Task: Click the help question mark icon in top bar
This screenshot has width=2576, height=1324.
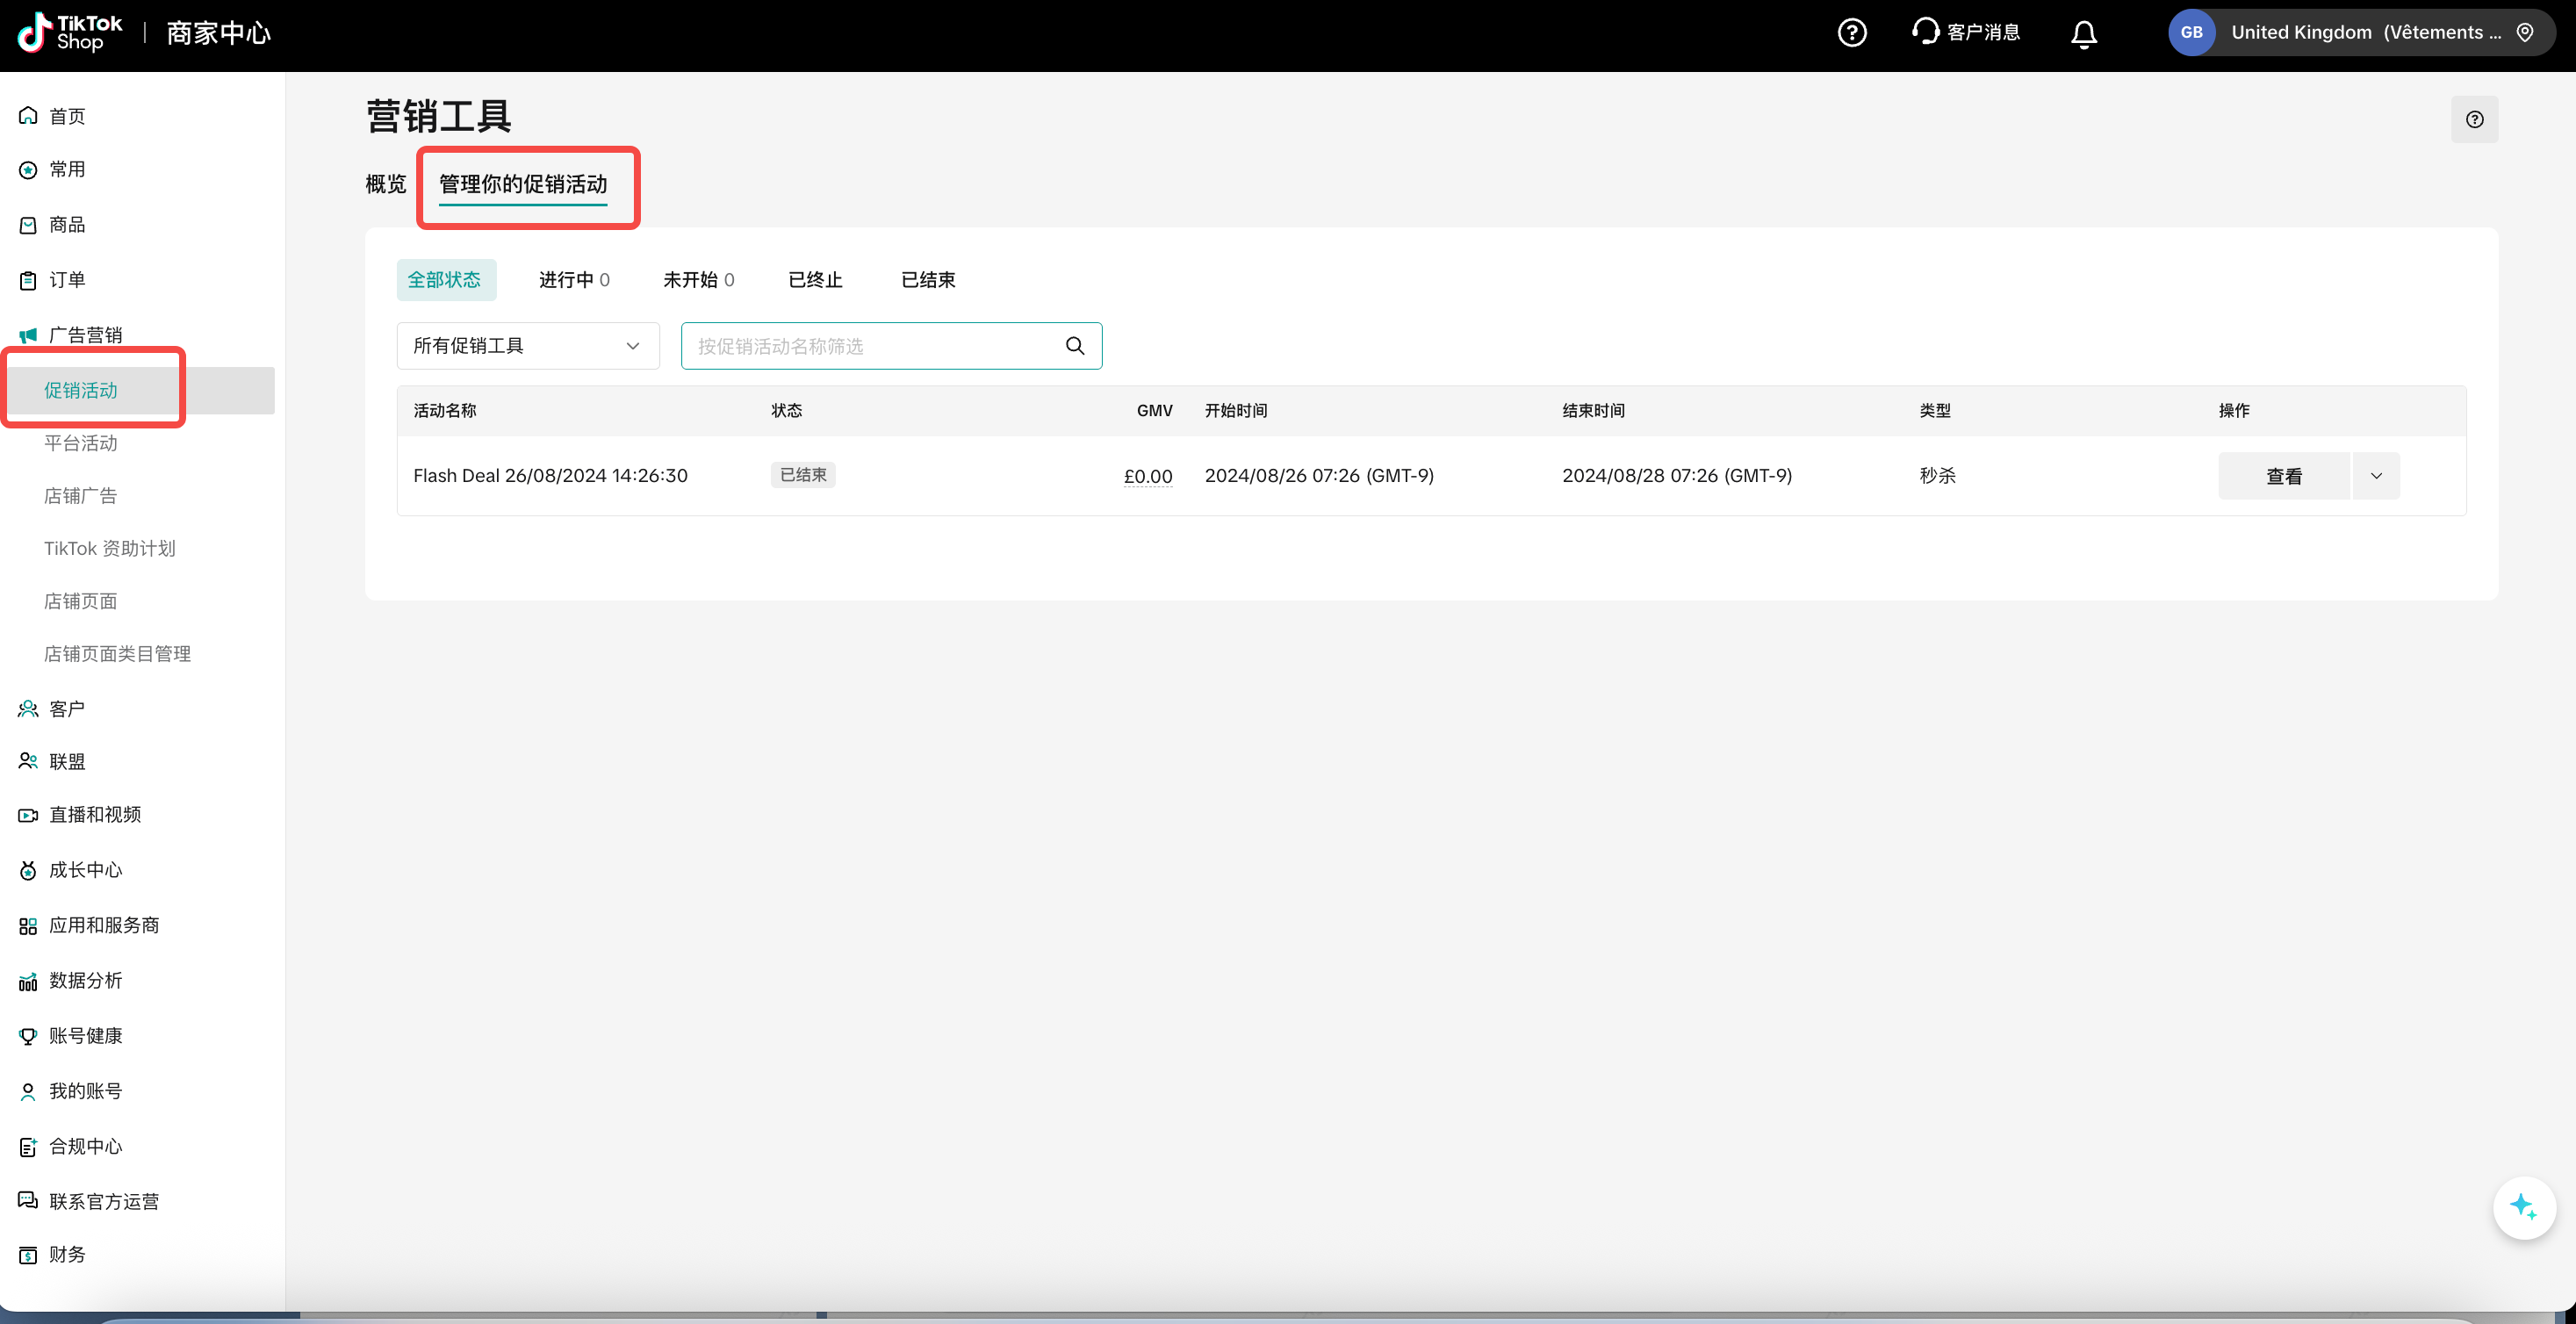Action: tap(1851, 33)
